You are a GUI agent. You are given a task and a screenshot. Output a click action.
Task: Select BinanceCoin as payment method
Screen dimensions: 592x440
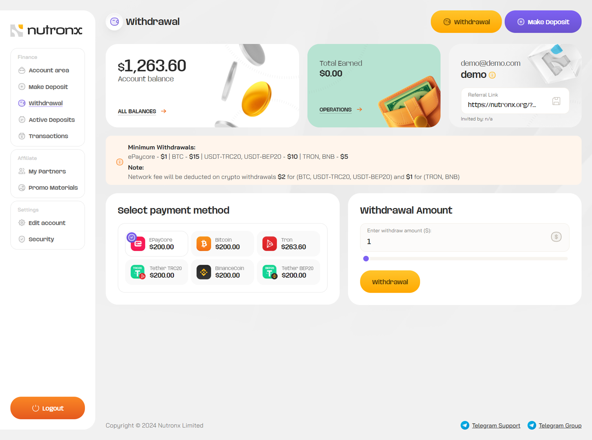[222, 272]
